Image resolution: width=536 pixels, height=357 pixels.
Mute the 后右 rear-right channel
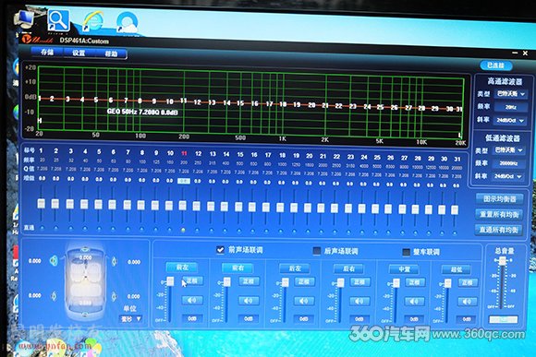click(359, 302)
